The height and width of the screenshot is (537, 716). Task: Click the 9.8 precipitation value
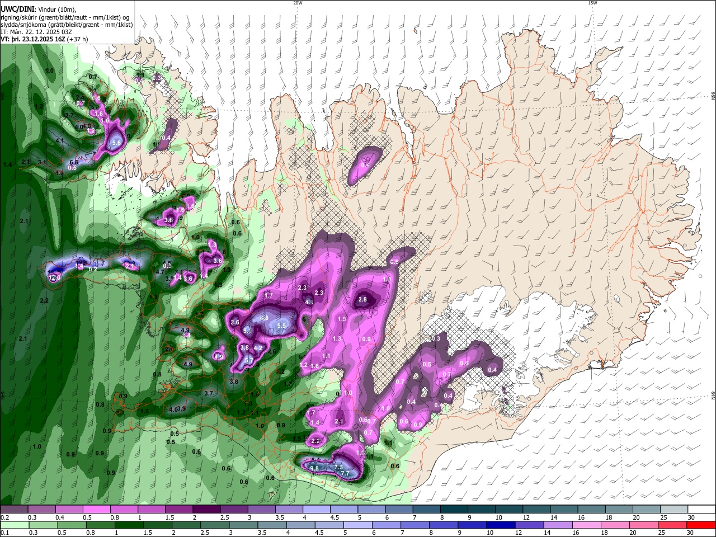314,468
